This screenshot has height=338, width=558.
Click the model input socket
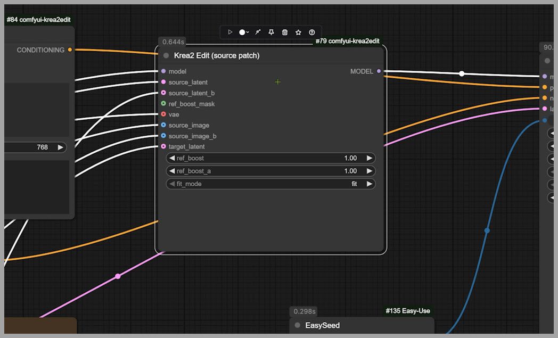coord(163,71)
